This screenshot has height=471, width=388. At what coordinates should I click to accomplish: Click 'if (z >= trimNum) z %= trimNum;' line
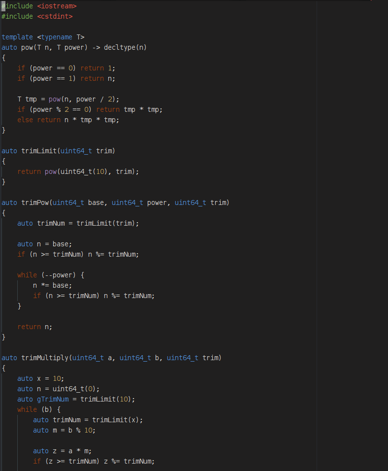[x=94, y=461]
